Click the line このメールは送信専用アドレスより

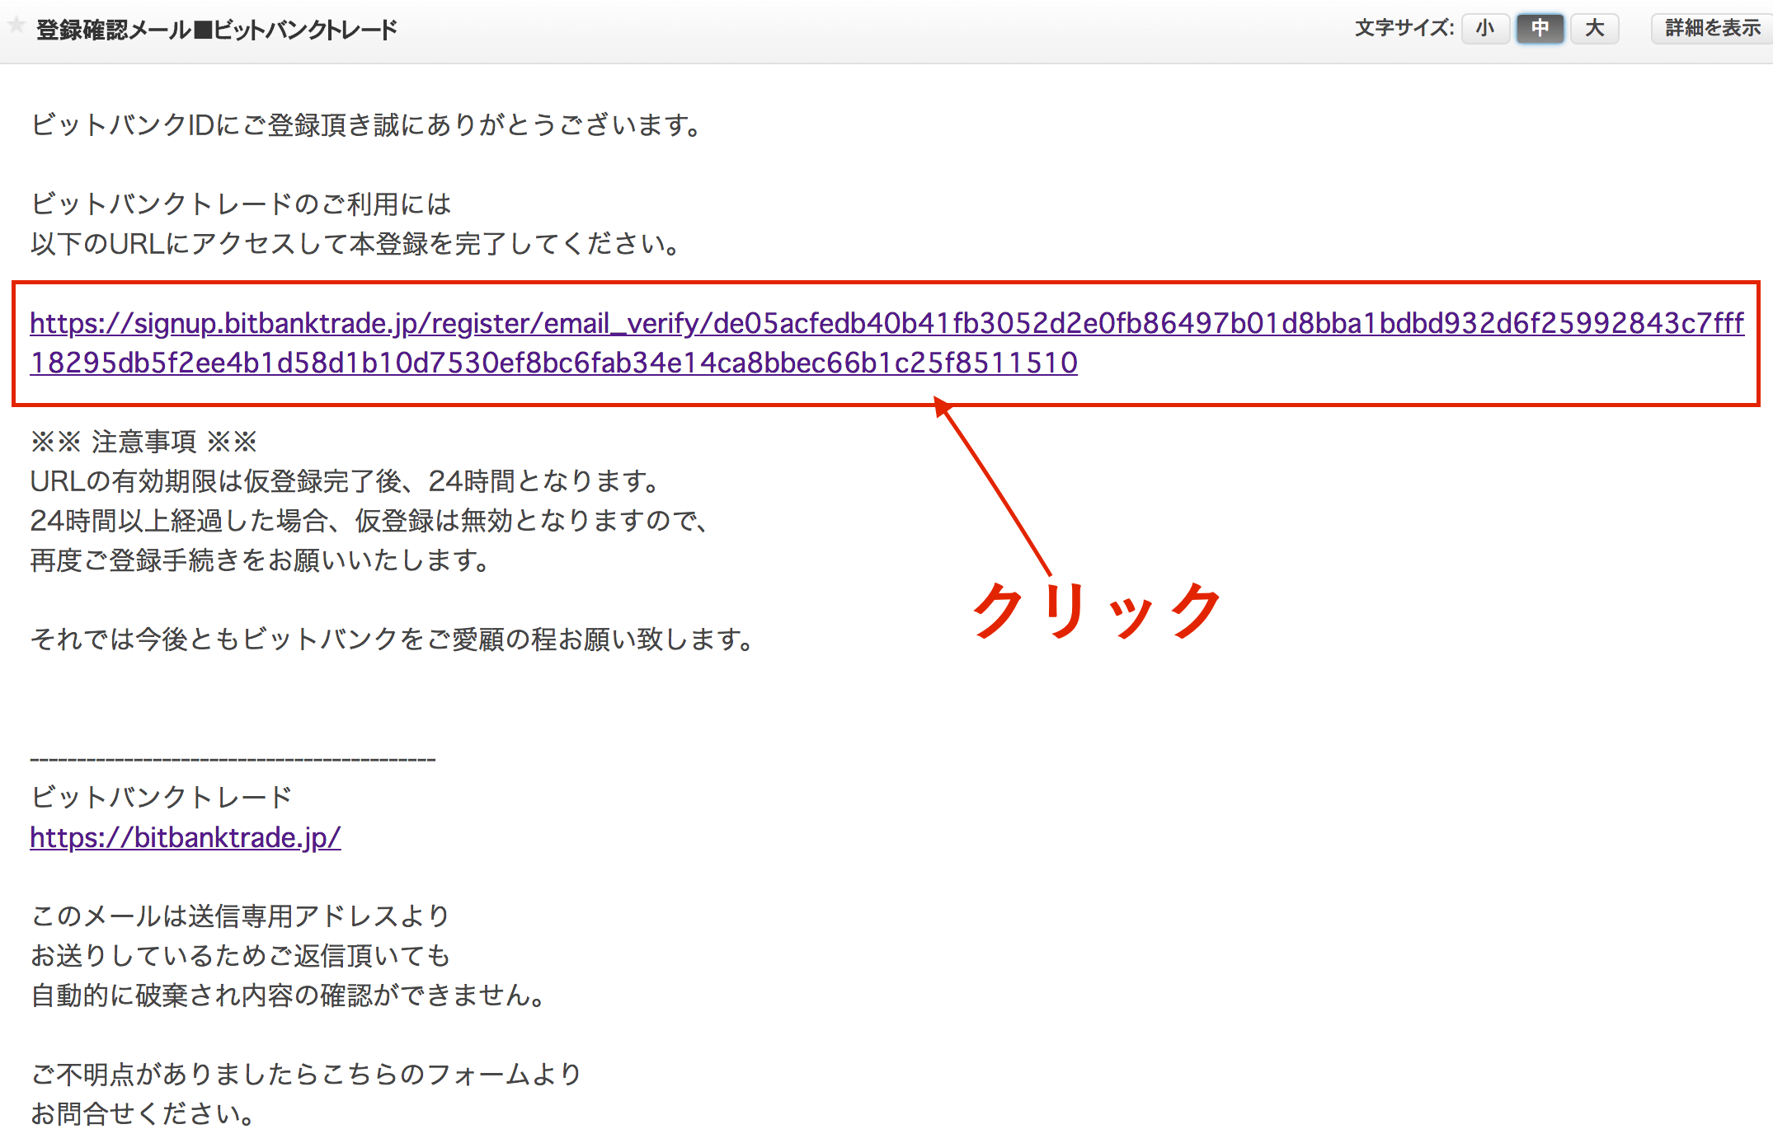240,916
